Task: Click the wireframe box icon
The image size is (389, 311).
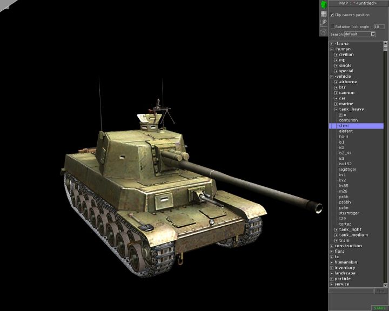Action: (x=324, y=32)
